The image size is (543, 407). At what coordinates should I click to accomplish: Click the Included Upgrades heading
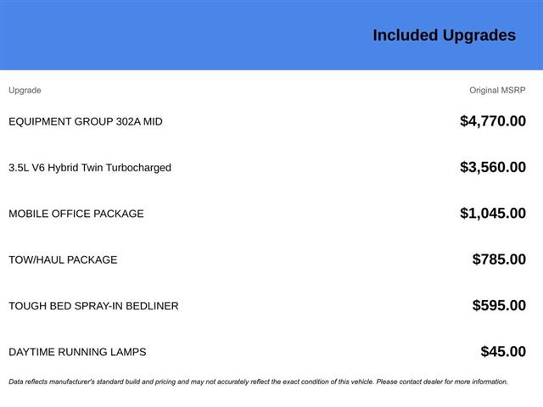point(444,35)
